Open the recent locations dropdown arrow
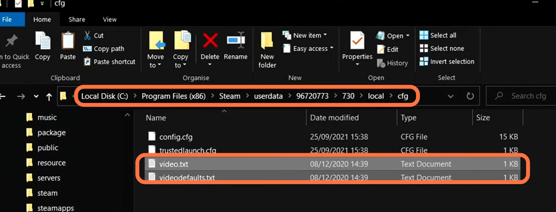Image resolution: width=556 pixels, height=212 pixels. click(36, 96)
